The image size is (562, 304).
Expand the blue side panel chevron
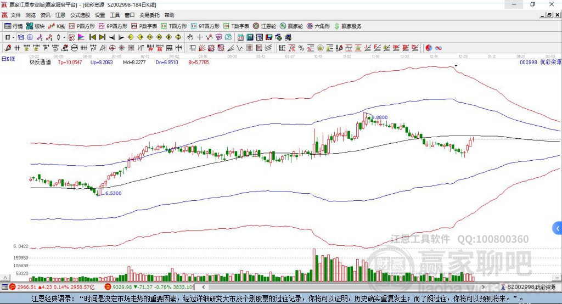pyautogui.click(x=558, y=228)
